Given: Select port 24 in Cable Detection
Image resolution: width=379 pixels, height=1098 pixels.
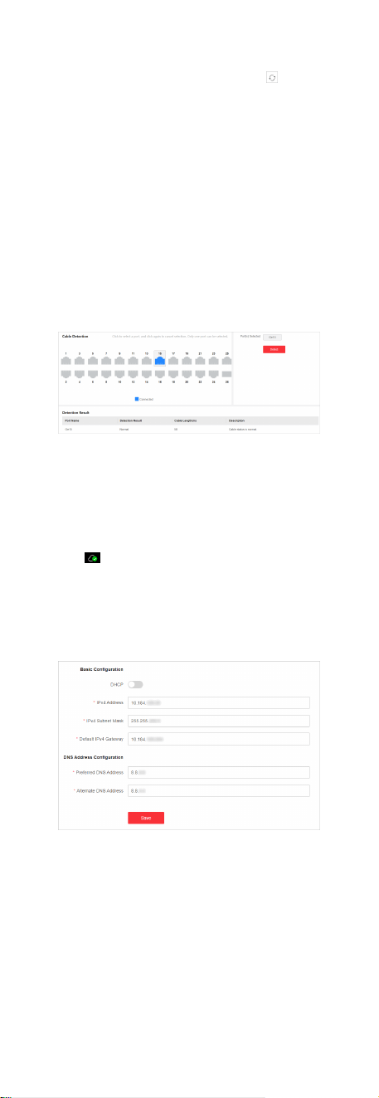Looking at the screenshot, I should (x=213, y=374).
